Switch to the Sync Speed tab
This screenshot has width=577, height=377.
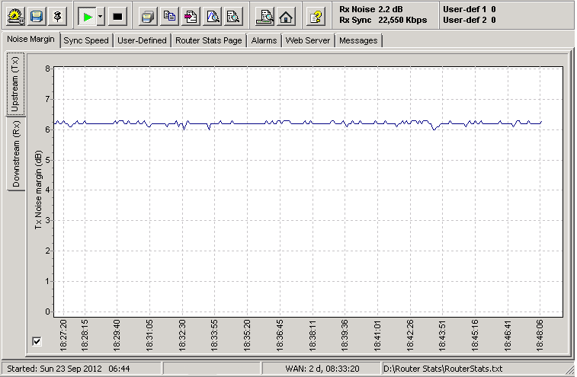(x=86, y=40)
